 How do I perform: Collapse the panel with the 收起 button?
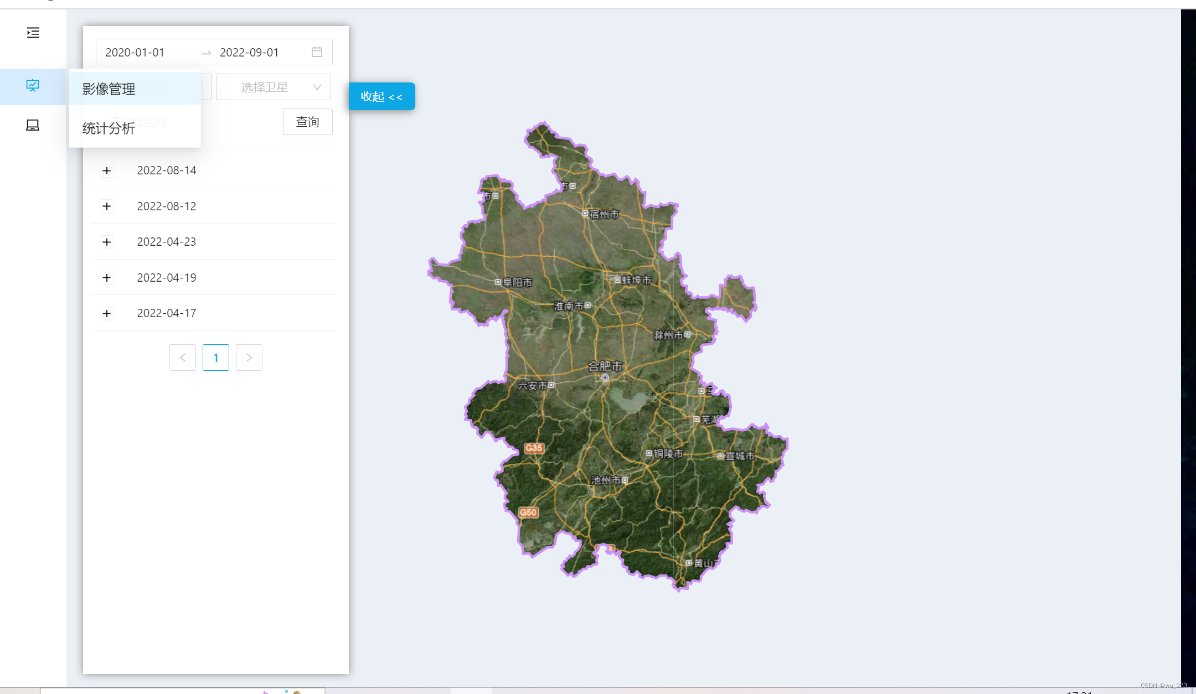coord(382,96)
